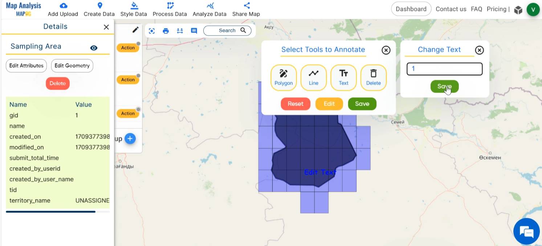Viewport: 542px width, 246px height.
Task: Open the third layer Action dropdown
Action: tap(128, 114)
